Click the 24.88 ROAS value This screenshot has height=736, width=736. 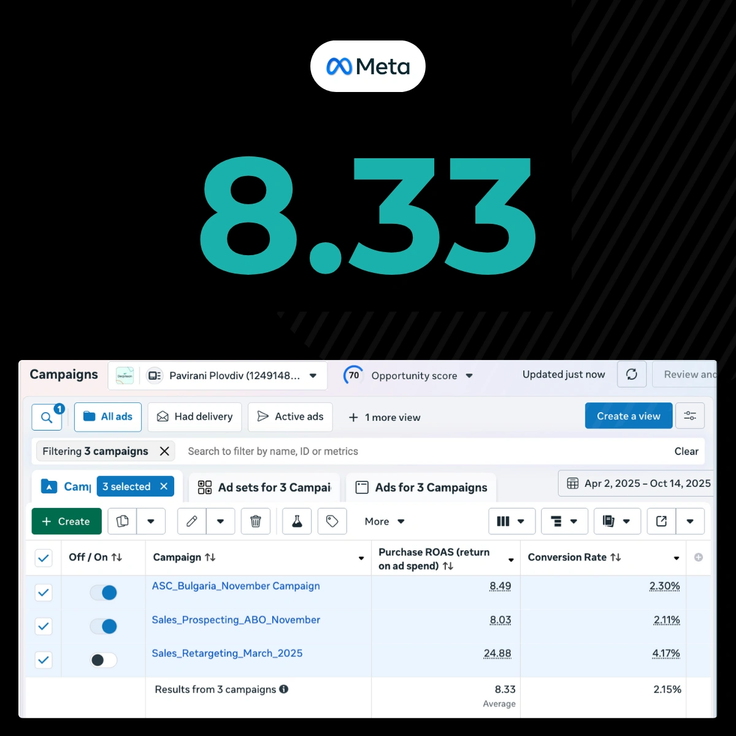coord(497,654)
